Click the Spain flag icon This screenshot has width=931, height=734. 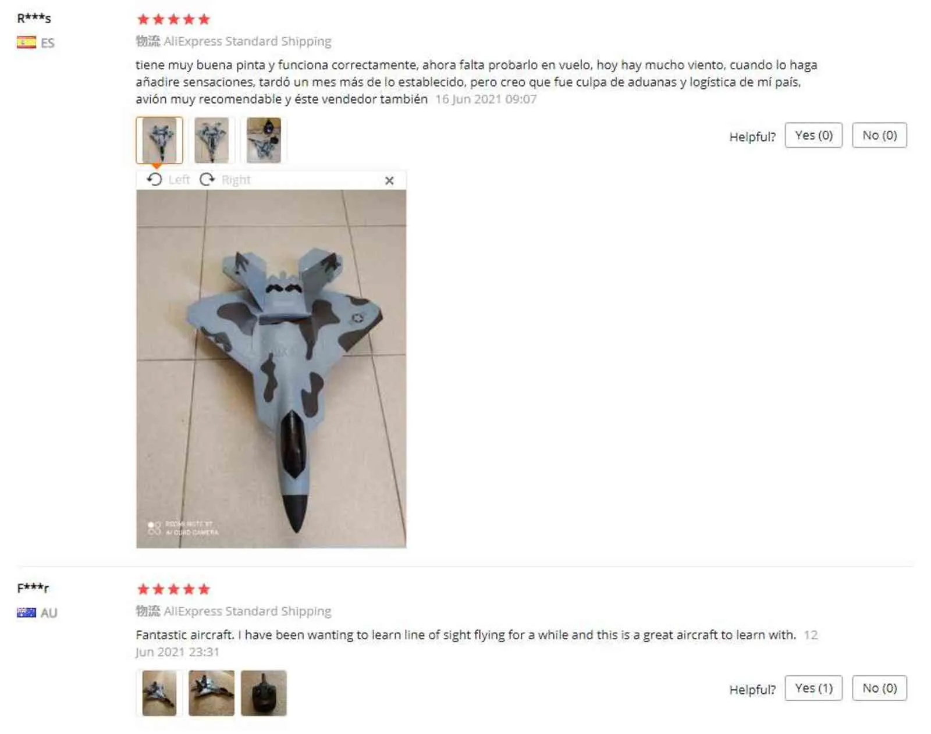pos(26,42)
